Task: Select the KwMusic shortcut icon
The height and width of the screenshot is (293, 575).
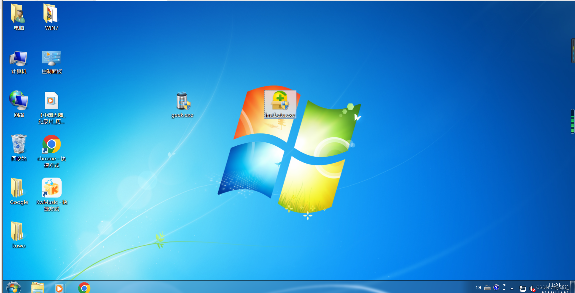Action: pos(51,188)
